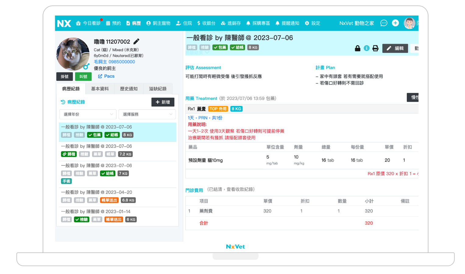Open the chat bubble messages icon
Viewport: 465px width, 274px height.
pos(384,23)
